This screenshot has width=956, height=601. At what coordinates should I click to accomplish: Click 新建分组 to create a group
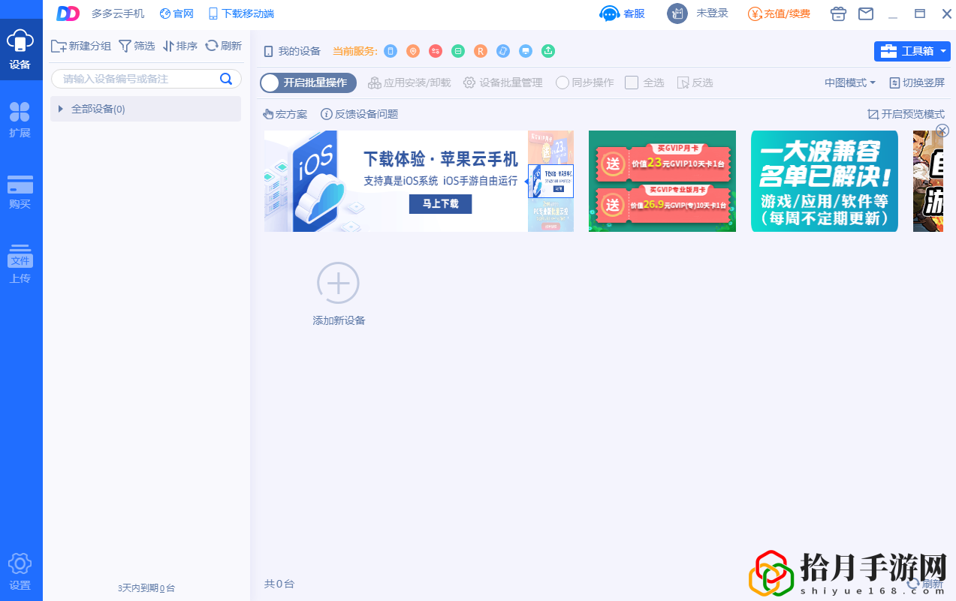point(81,46)
